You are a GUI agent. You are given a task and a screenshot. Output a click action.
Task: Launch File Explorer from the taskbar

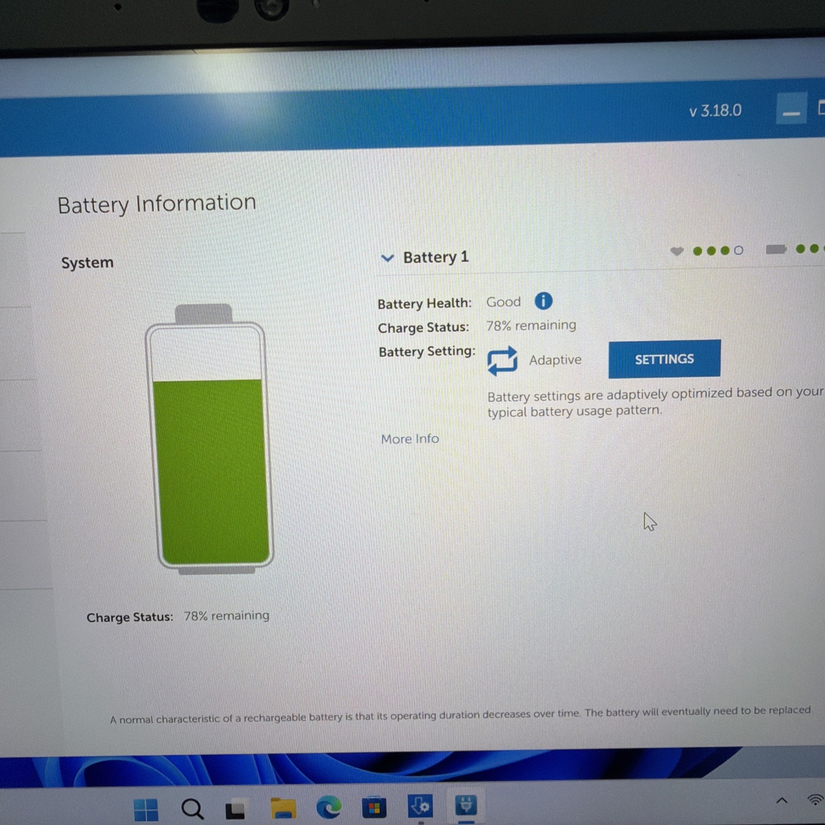(283, 807)
